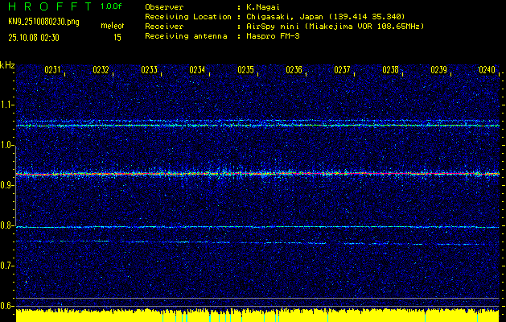The height and width of the screenshot is (322, 506).
Task: Select the 1.0 kHz frequency label
Action: (7, 145)
